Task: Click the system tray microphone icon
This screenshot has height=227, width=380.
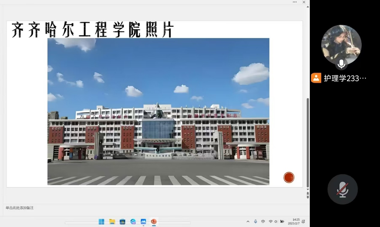Action: coord(256,221)
